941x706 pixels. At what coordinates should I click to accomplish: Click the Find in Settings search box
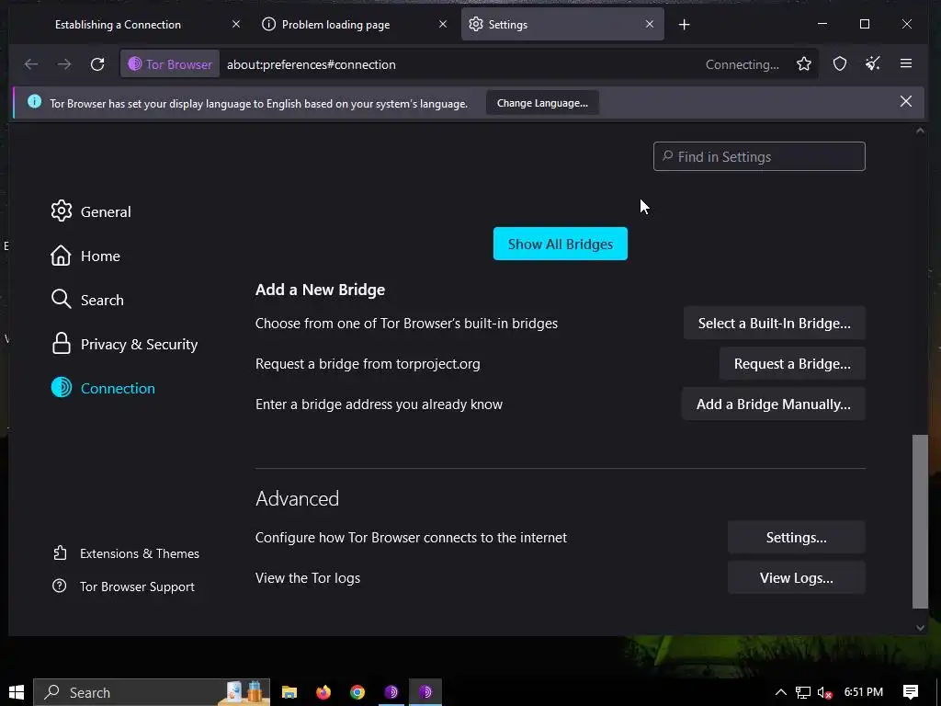759,156
